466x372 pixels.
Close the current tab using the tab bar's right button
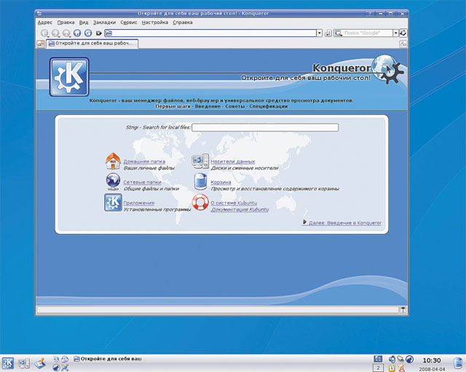[x=403, y=44]
